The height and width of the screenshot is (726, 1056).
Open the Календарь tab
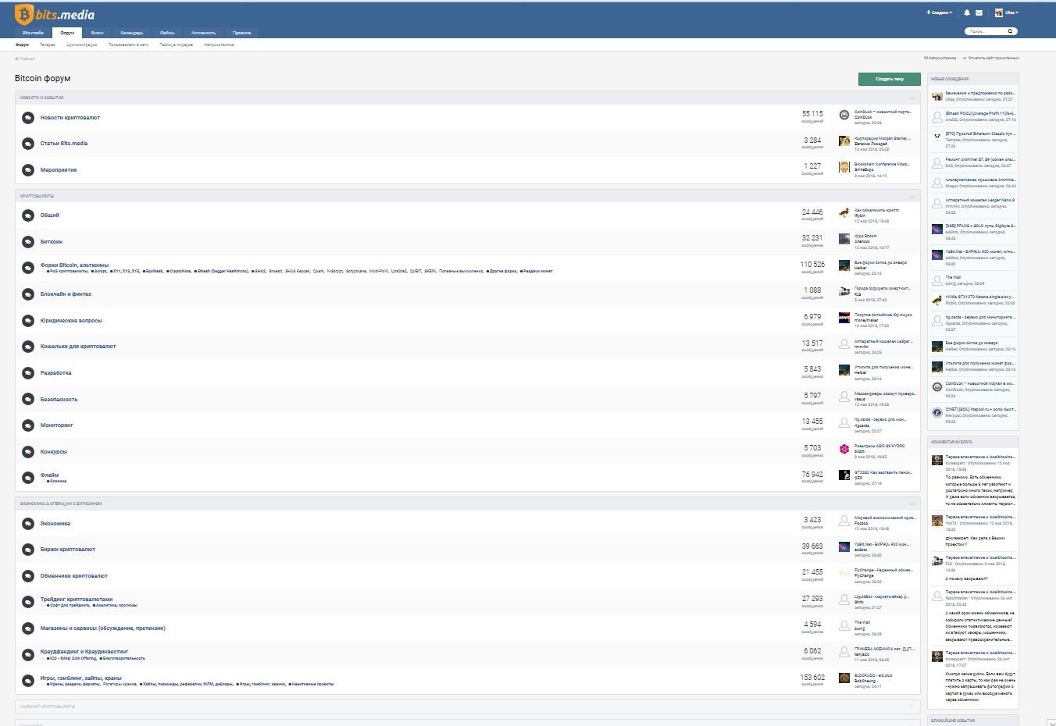[132, 33]
